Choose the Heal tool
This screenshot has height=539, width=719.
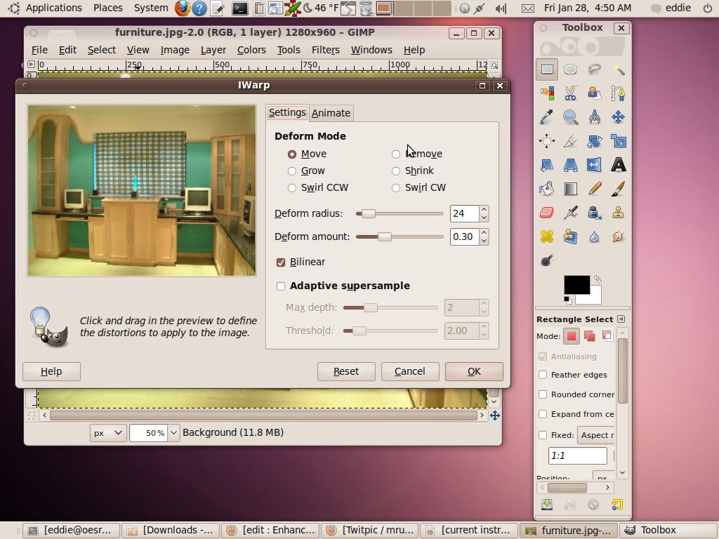[546, 236]
